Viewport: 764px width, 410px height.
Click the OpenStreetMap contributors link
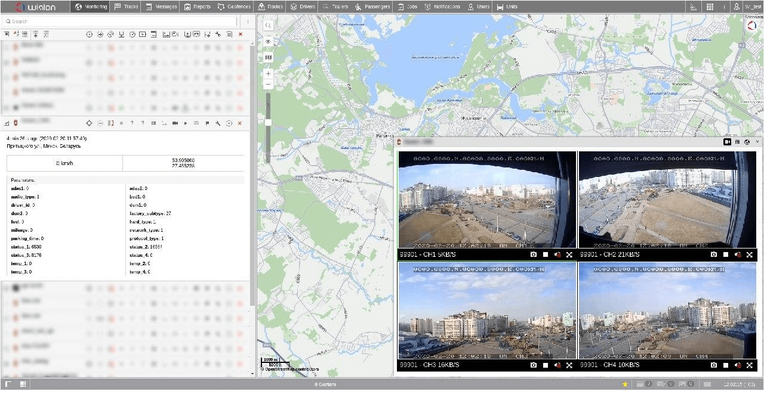[x=292, y=369]
